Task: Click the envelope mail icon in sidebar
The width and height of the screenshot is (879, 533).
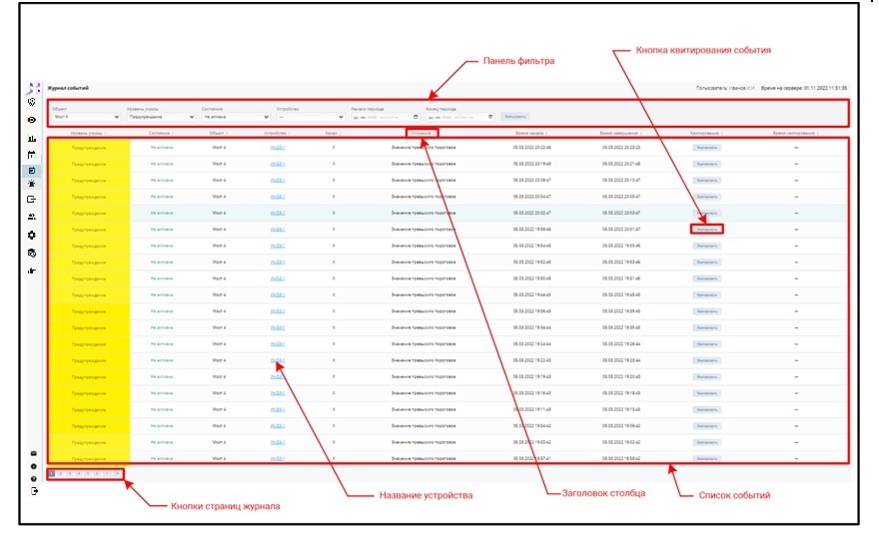Action: [33, 453]
